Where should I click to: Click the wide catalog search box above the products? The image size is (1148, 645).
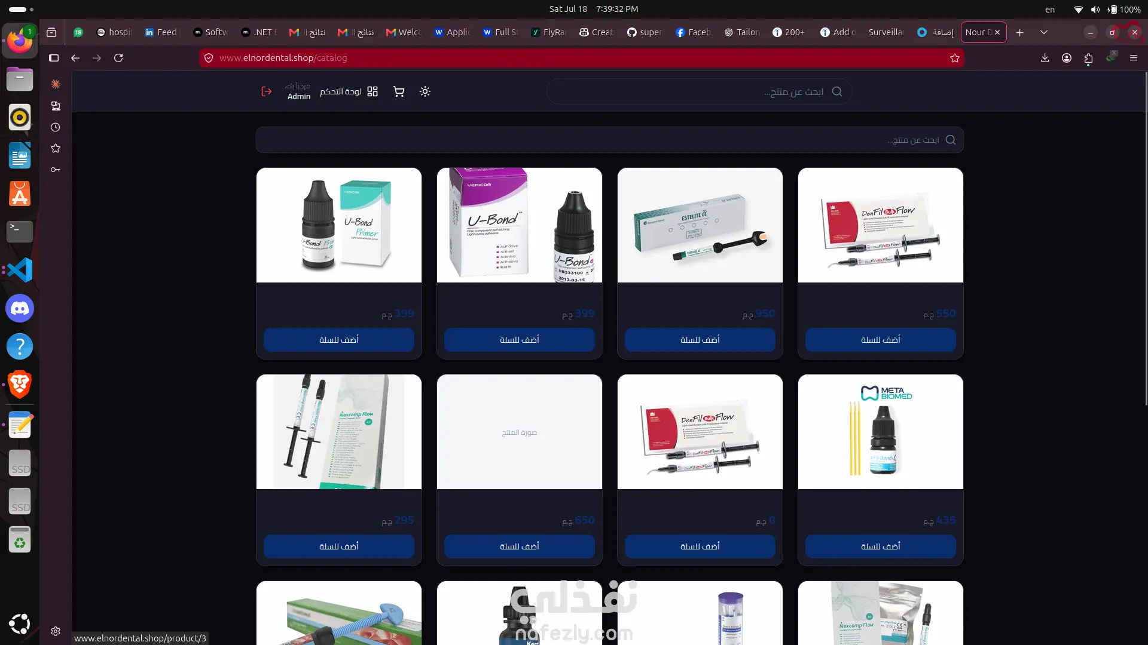coord(609,140)
